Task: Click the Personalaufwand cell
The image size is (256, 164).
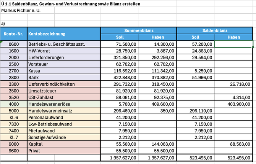Action: [63, 117]
